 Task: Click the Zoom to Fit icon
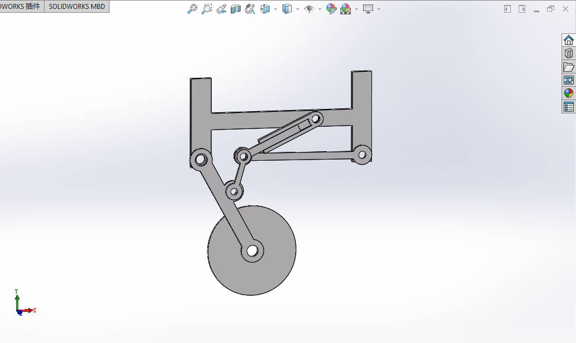tap(192, 9)
